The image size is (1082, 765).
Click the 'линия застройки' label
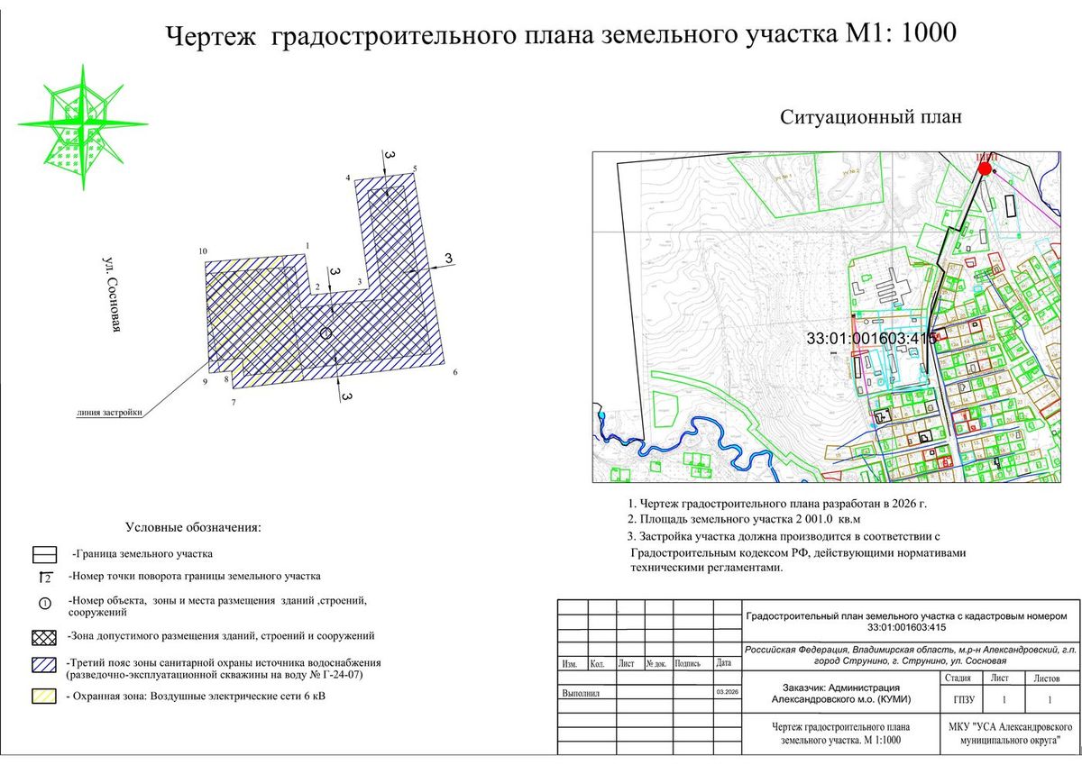pyautogui.click(x=109, y=414)
